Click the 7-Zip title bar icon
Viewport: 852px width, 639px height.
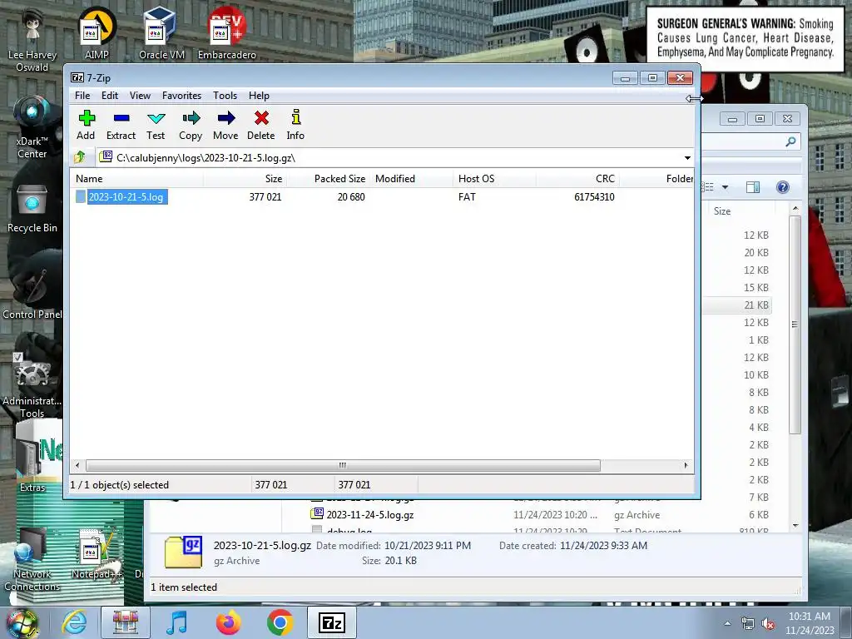tap(77, 77)
